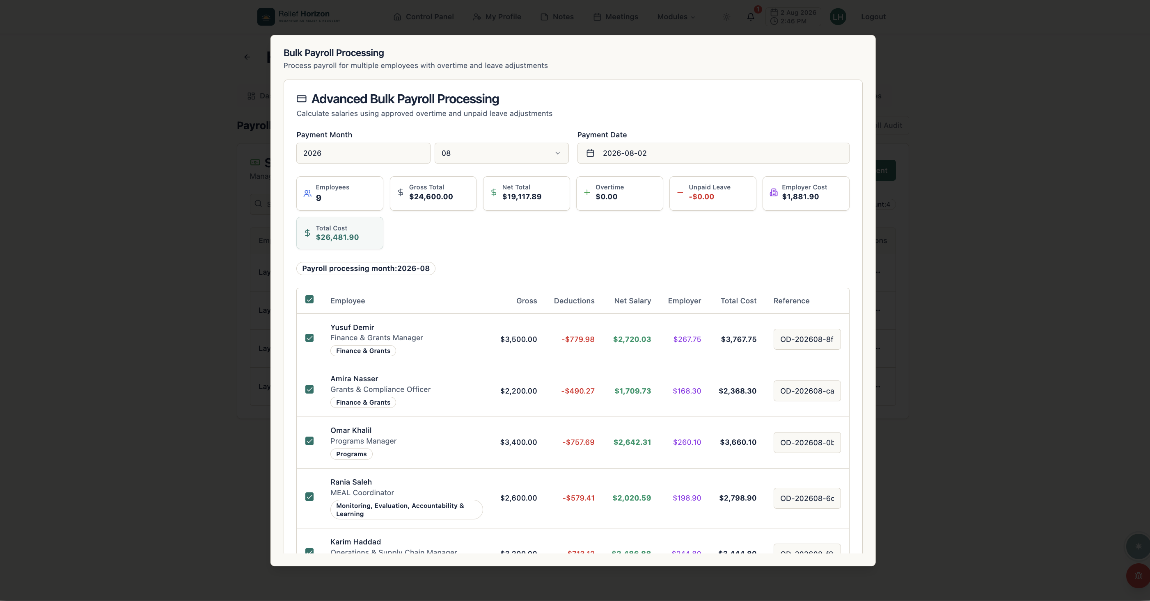Click the red bug floating button
1150x601 pixels.
coord(1138,576)
